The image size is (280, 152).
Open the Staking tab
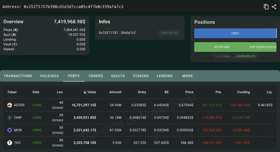(x=141, y=76)
